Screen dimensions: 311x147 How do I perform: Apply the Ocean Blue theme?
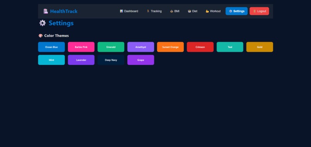51,47
